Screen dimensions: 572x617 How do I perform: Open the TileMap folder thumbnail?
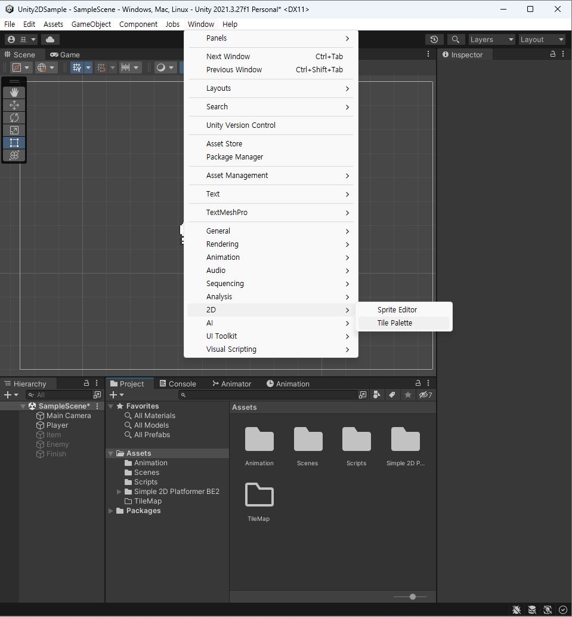[x=259, y=502]
